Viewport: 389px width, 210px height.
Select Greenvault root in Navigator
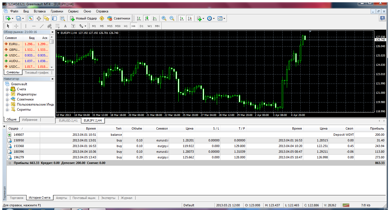pyautogui.click(x=19, y=84)
